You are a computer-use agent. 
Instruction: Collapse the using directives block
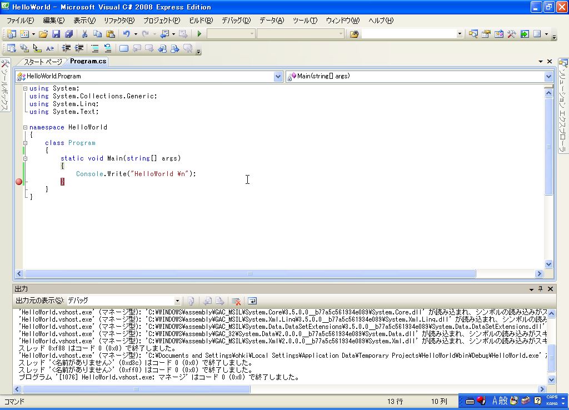pos(26,88)
